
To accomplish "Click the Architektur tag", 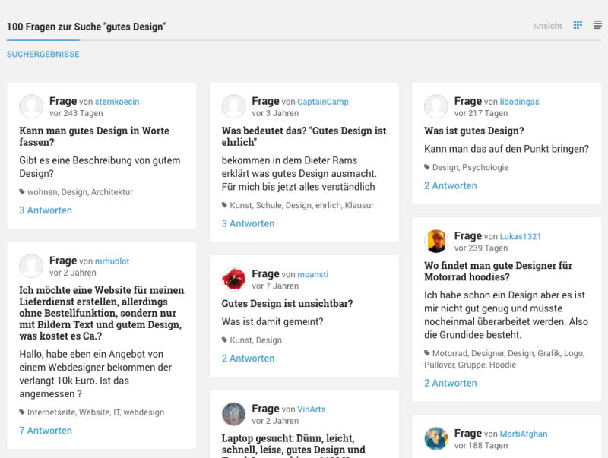I will [x=112, y=192].
